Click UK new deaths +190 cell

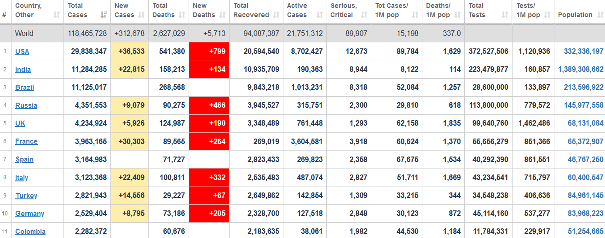pyautogui.click(x=209, y=123)
